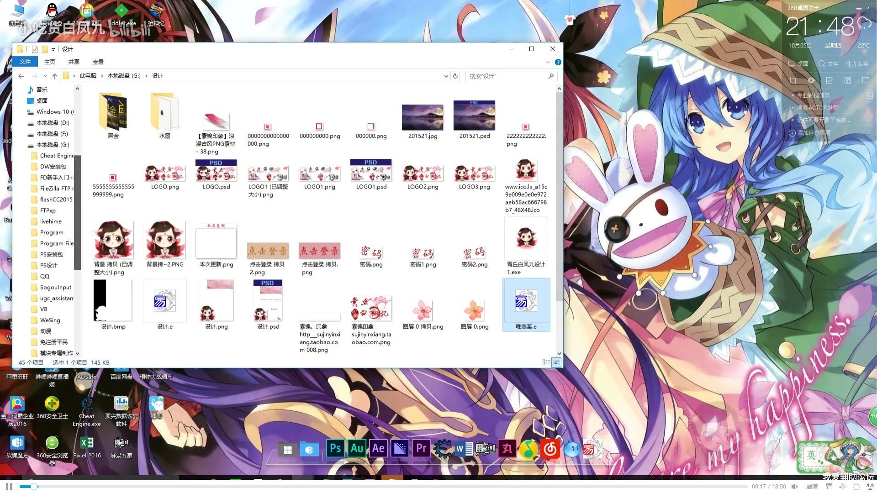Open the blue folder icon in dock
Viewport: 877px width, 493px height.
(309, 450)
